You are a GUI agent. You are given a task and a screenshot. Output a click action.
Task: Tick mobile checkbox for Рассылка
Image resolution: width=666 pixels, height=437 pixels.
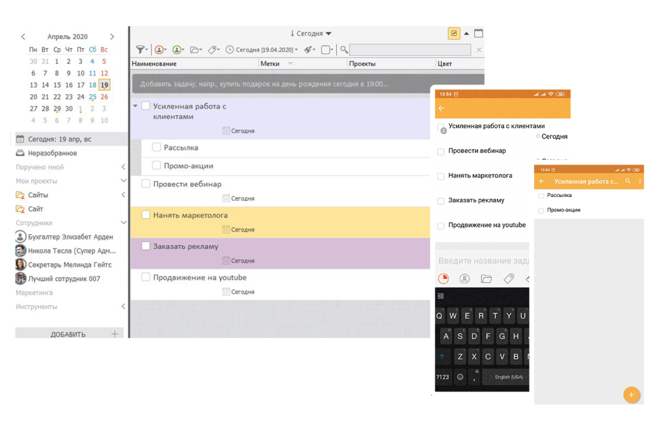pyautogui.click(x=541, y=196)
